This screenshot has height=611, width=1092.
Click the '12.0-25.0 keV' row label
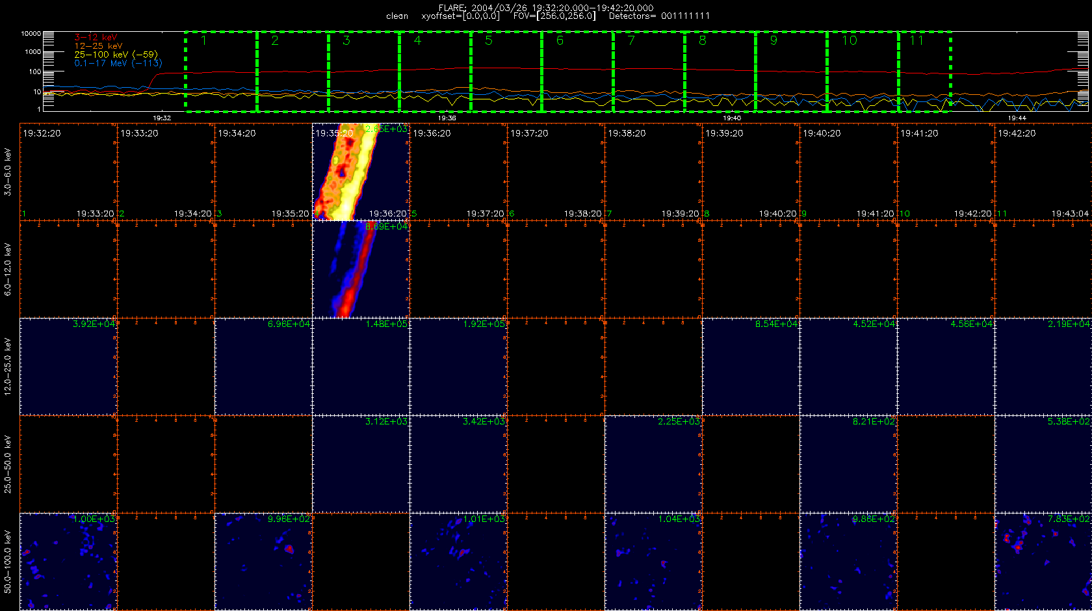[8, 367]
